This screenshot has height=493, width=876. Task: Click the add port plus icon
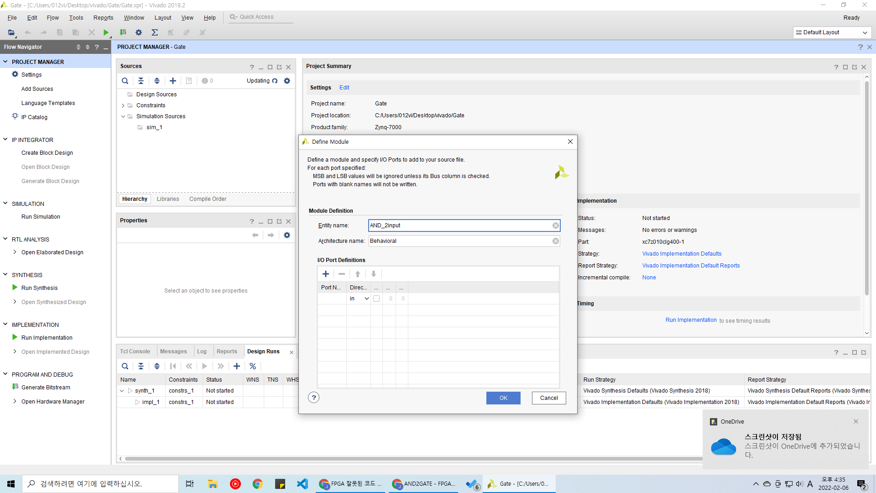point(326,274)
